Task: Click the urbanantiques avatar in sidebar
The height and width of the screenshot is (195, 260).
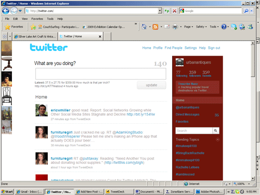Action: click(x=179, y=62)
